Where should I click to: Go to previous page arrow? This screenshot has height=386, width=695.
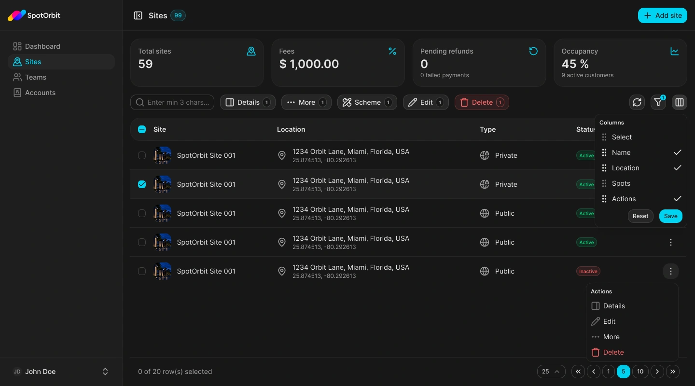click(x=594, y=372)
